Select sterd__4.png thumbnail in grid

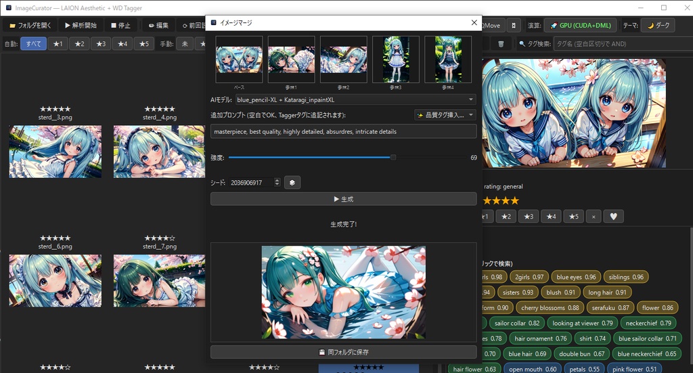coord(160,152)
